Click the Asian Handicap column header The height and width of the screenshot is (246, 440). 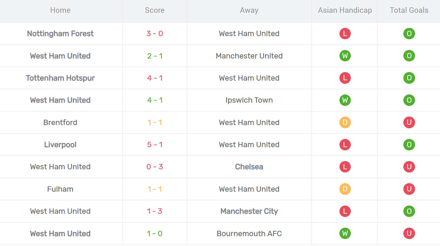click(345, 10)
